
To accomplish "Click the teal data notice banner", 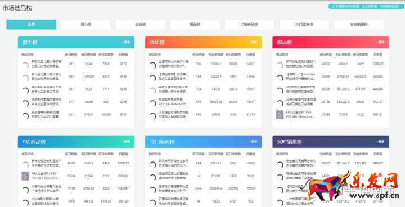I will click(x=364, y=6).
